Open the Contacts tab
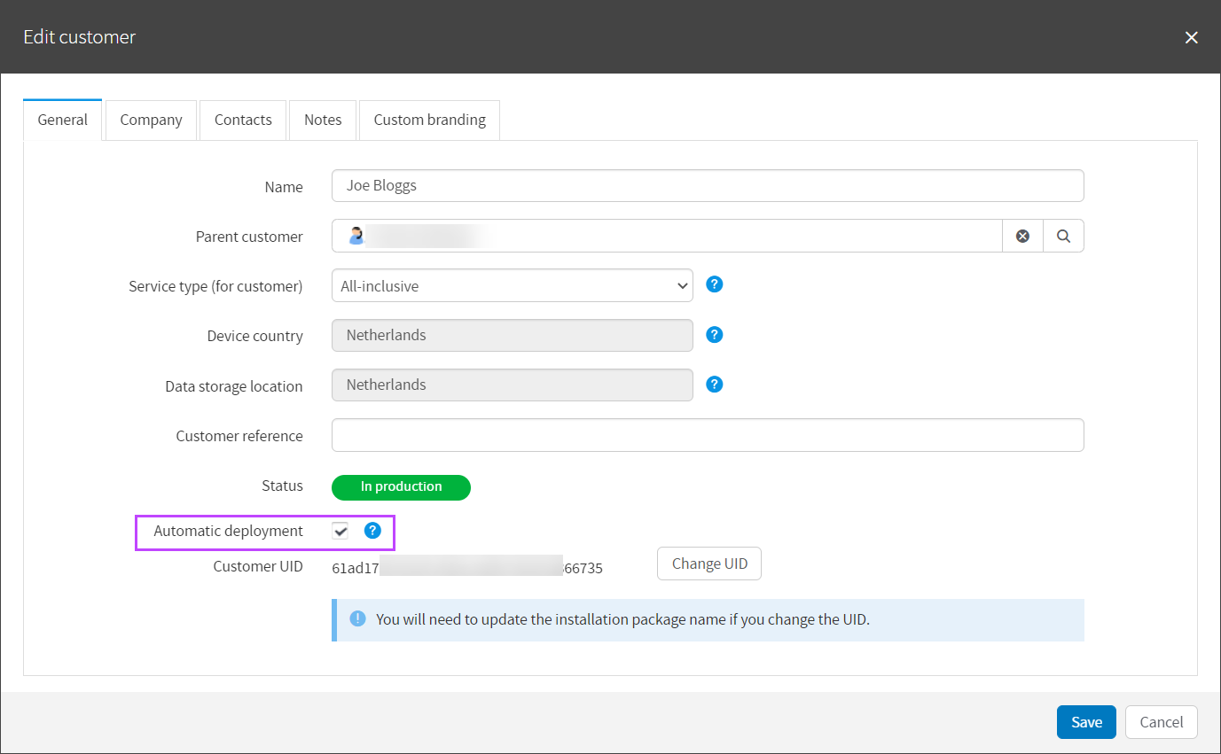 coord(243,120)
